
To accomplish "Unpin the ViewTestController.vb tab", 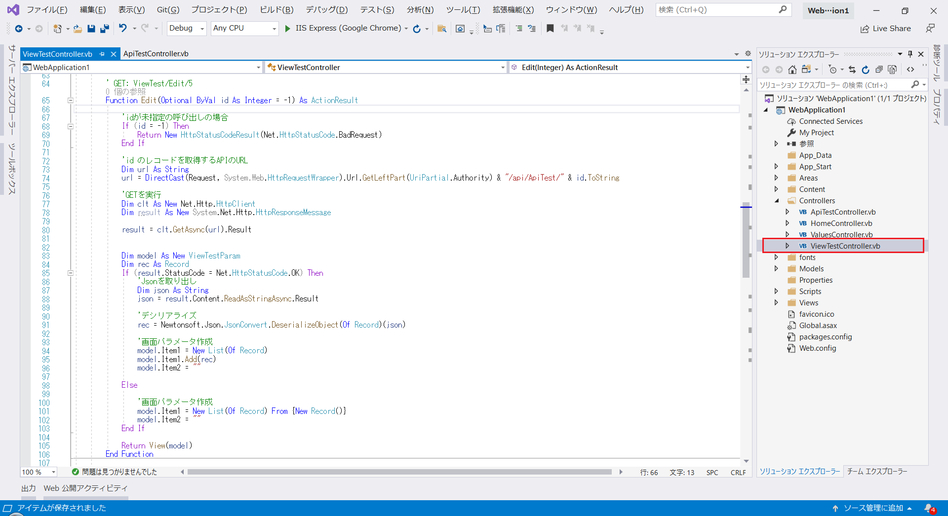I will [x=103, y=54].
